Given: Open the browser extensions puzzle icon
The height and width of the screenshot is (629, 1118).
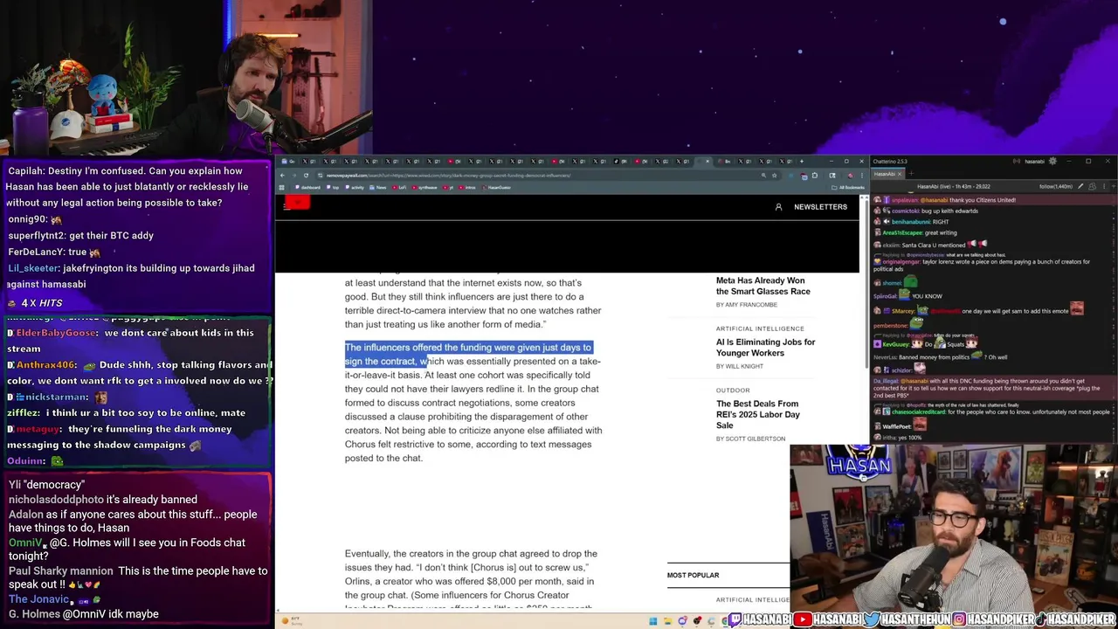Looking at the screenshot, I should pos(815,176).
